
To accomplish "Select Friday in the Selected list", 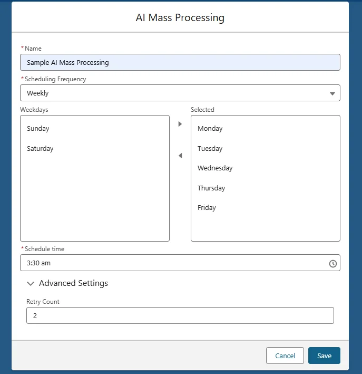I will [207, 208].
